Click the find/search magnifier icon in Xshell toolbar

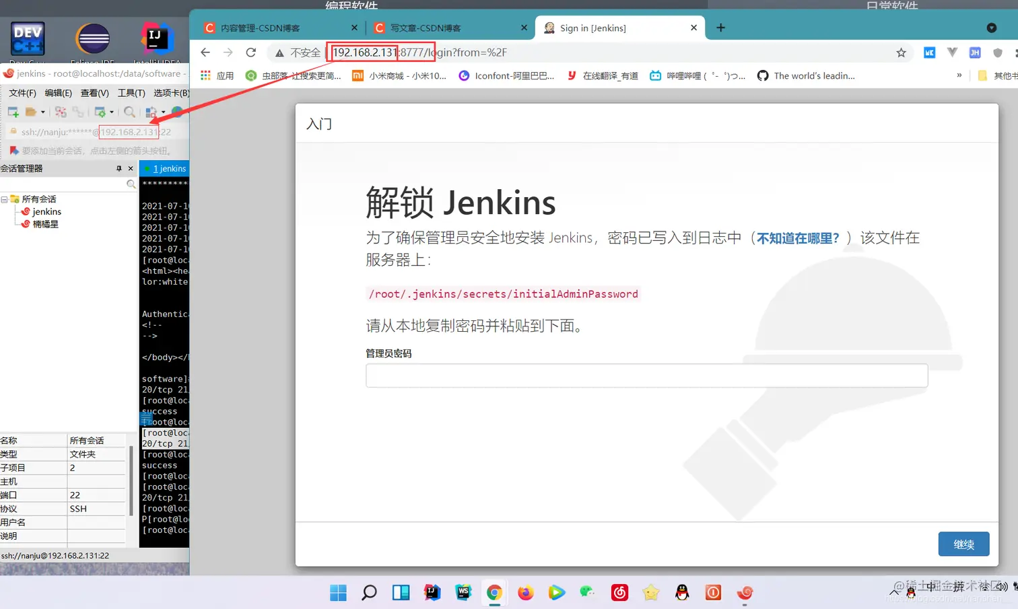[x=130, y=112]
